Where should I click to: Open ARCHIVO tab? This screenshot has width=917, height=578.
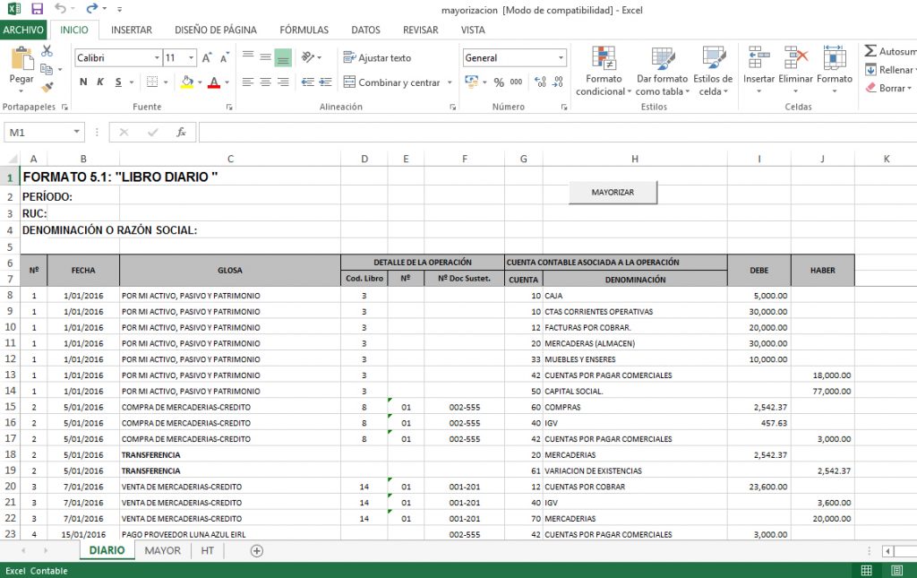pos(23,30)
